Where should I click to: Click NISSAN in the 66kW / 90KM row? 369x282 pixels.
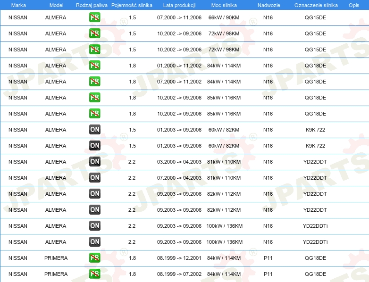18,17
